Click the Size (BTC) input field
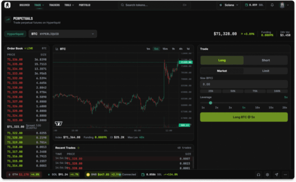This screenshot has width=296, height=182. click(x=243, y=84)
